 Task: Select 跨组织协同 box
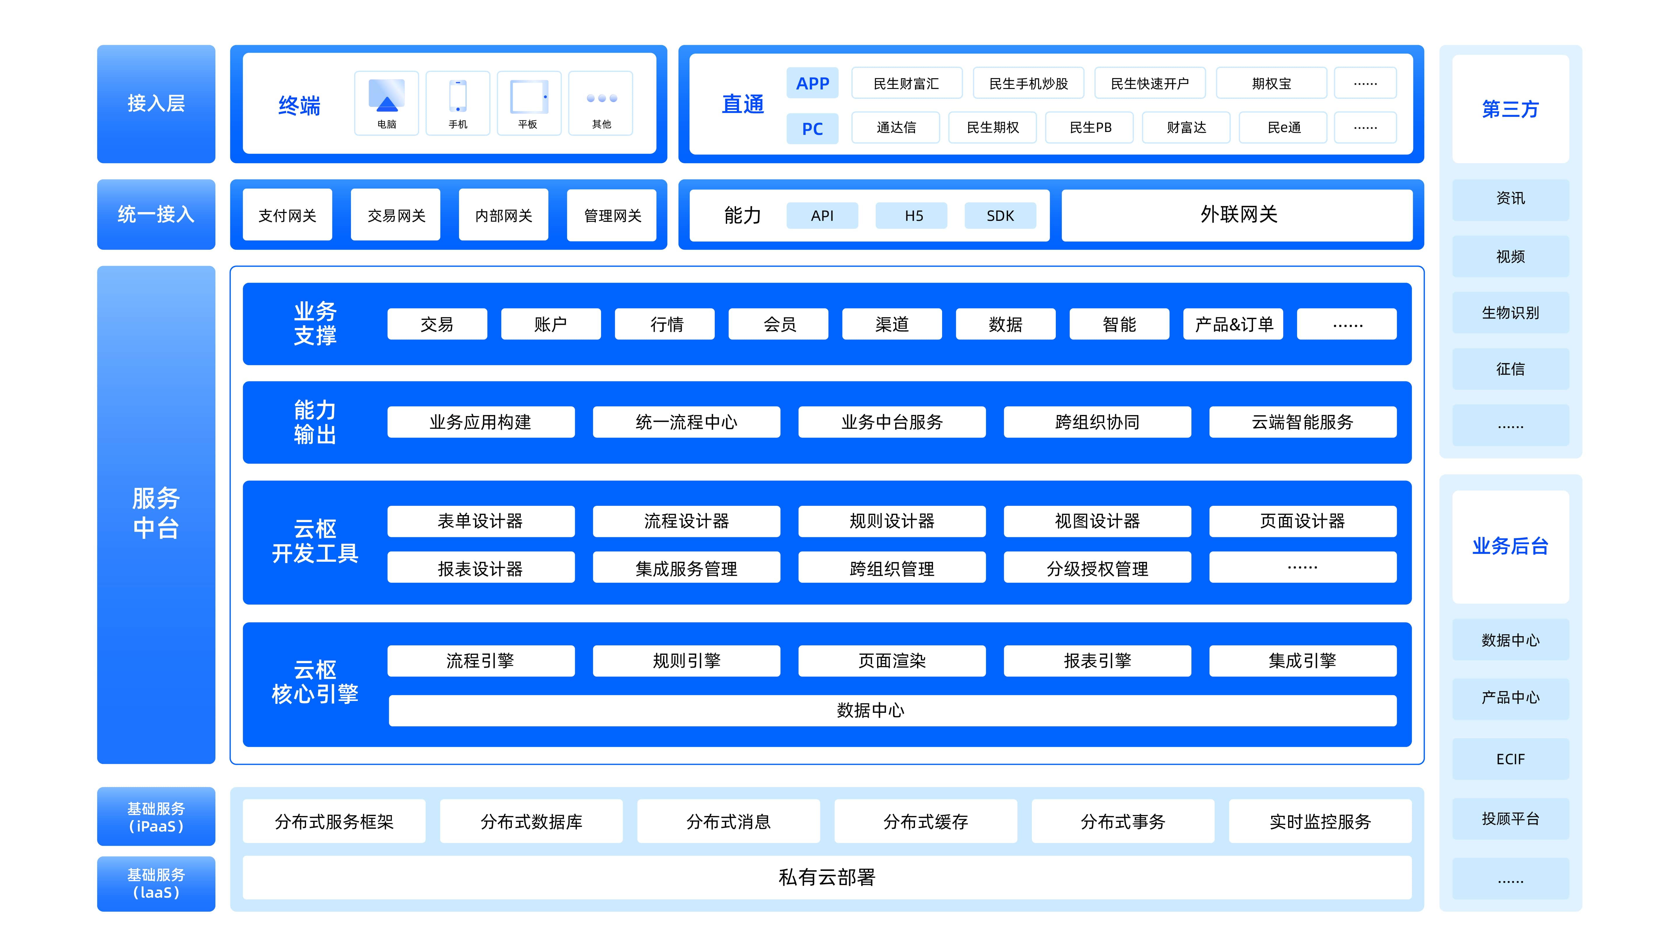(1097, 422)
